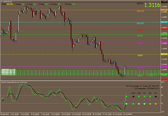Click the 20 Day: 58 value
The image size is (168, 116).
click(70, 4)
